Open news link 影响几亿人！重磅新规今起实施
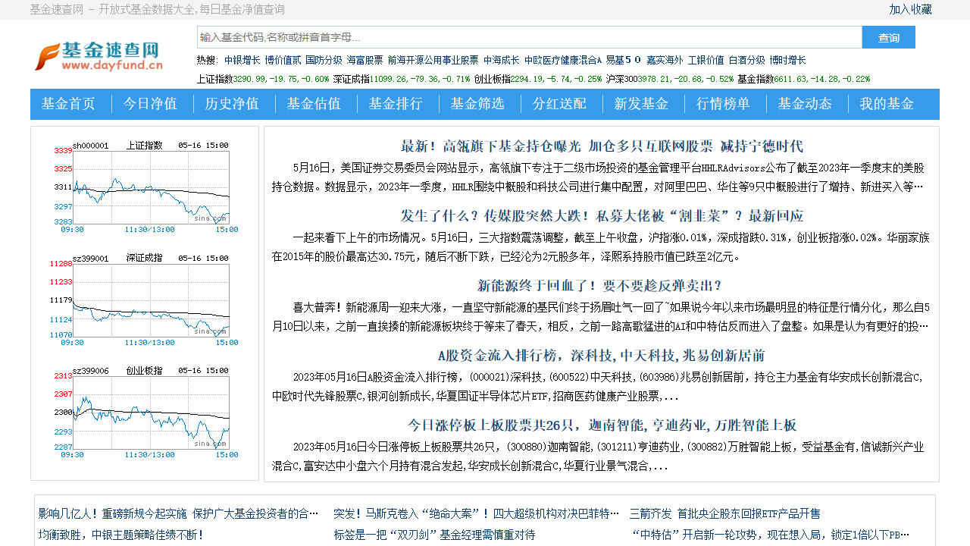Image resolution: width=970 pixels, height=546 pixels. [179, 513]
